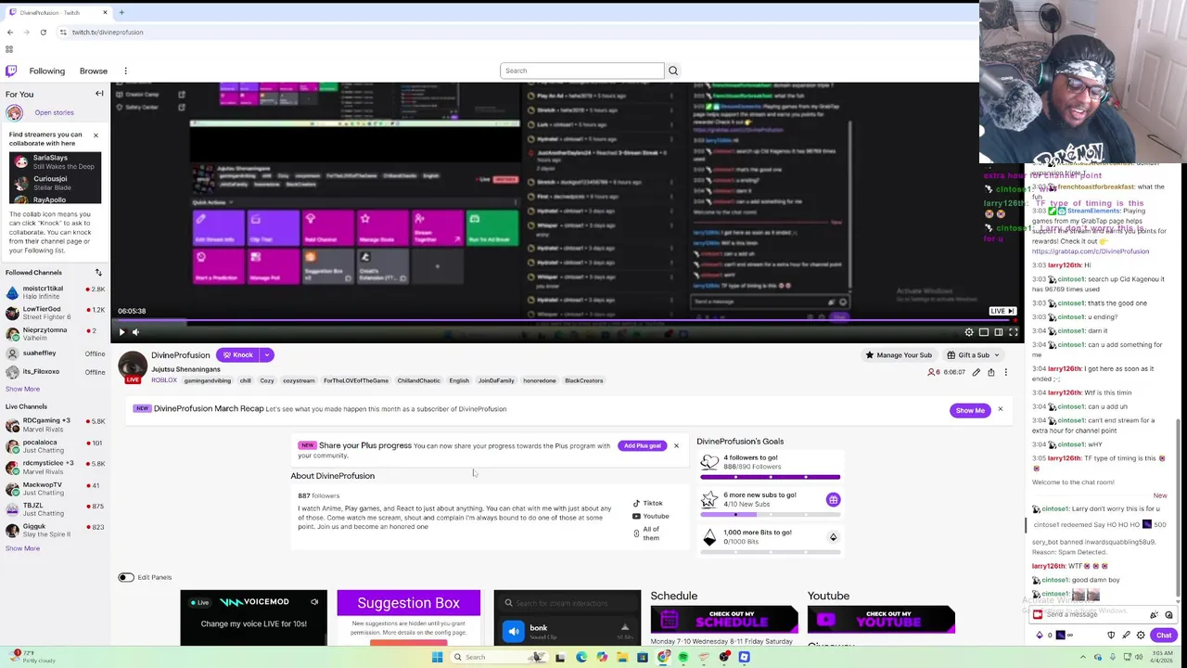The image size is (1187, 668).
Task: Click the share stream icon
Action: 990,372
